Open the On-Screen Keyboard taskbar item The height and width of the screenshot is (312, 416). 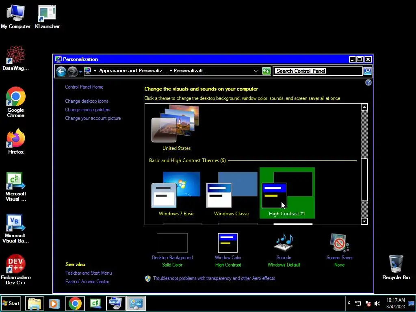116,303
